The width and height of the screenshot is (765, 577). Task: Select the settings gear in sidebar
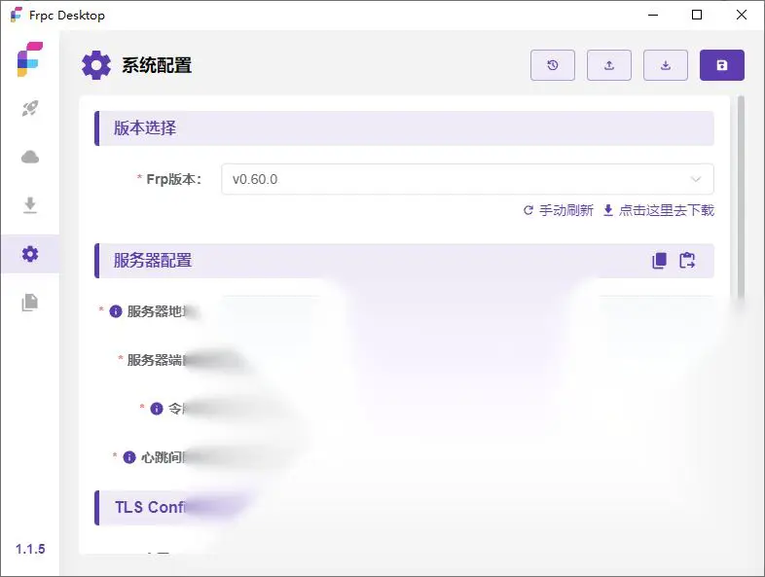coord(30,254)
